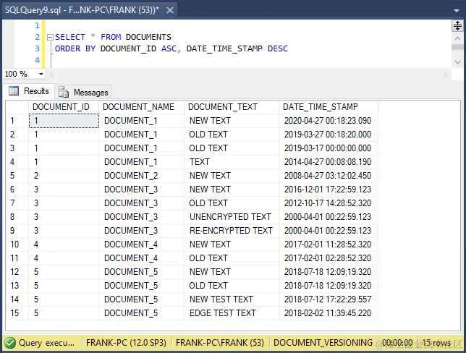Viewport: 466px width, 353px height.
Task: Click FRANK-PC\FRANK (53) in status bar
Action: click(220, 343)
